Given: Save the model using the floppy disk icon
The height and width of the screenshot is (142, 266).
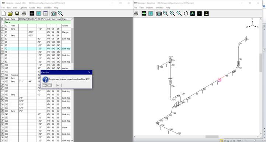Looking at the screenshot, I should coord(17,13).
